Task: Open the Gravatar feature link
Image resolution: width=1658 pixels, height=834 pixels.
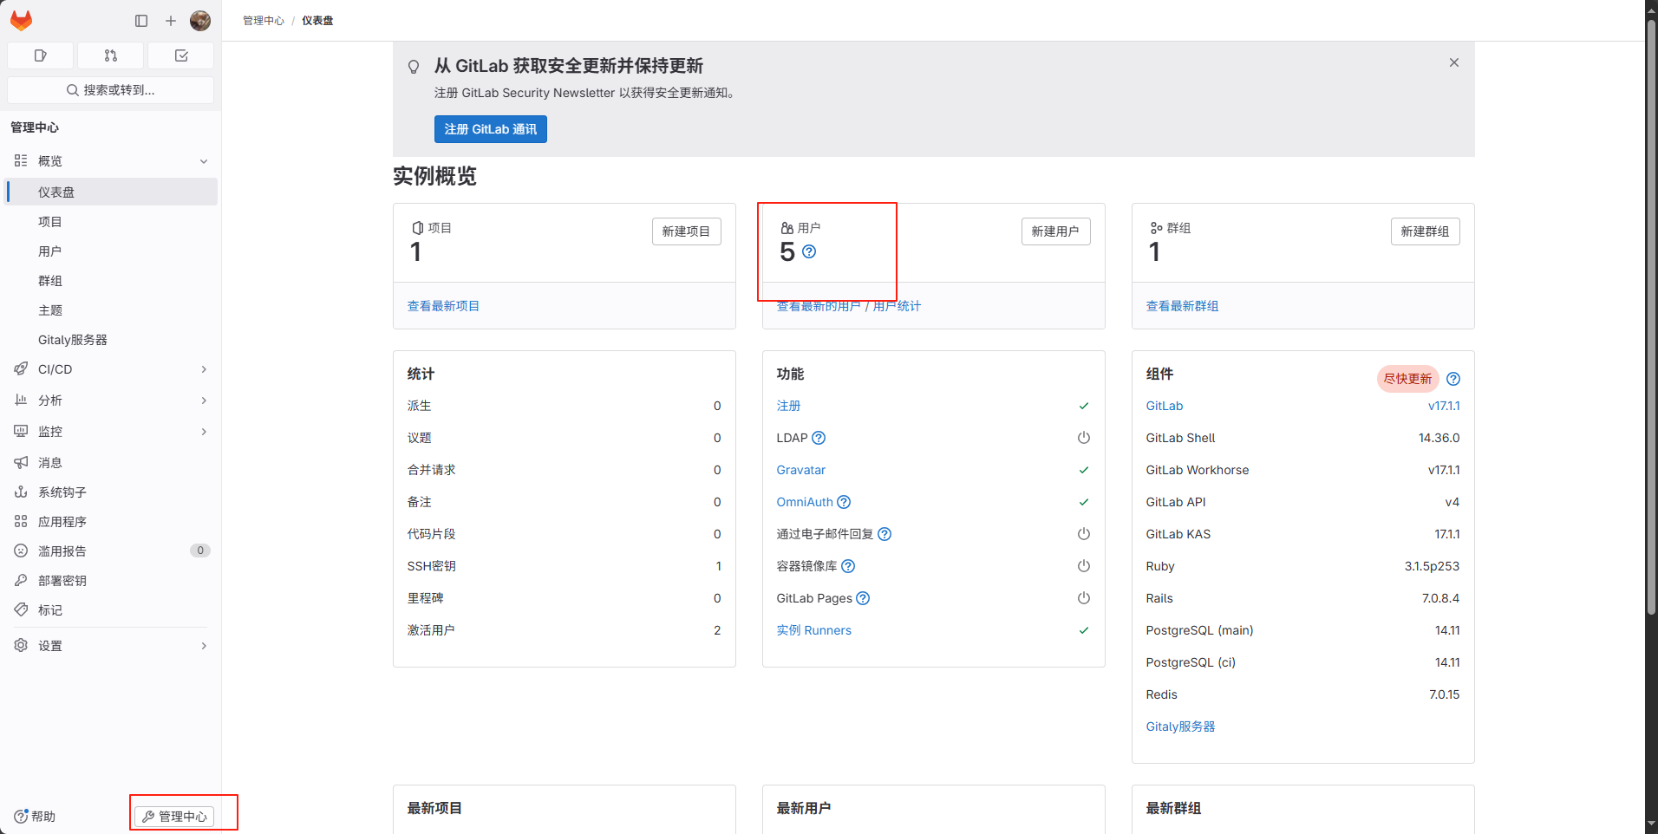Action: (801, 470)
